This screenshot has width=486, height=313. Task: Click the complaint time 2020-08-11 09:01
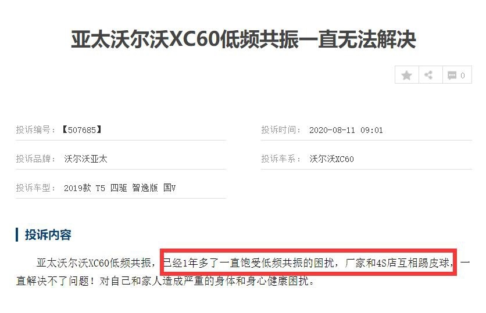tap(346, 130)
